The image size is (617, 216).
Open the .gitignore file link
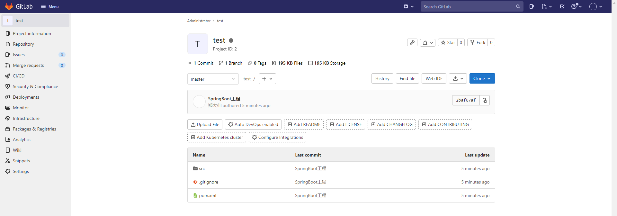pyautogui.click(x=209, y=182)
